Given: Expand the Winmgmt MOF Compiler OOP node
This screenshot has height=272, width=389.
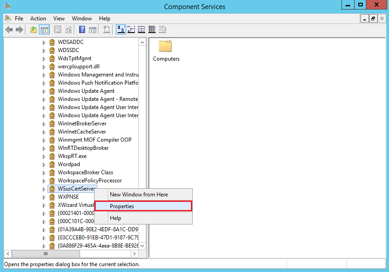Looking at the screenshot, I should click(x=44, y=140).
